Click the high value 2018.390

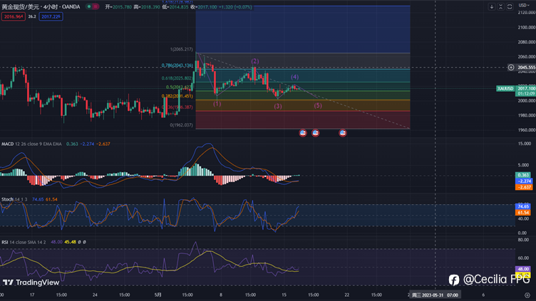tap(150, 7)
